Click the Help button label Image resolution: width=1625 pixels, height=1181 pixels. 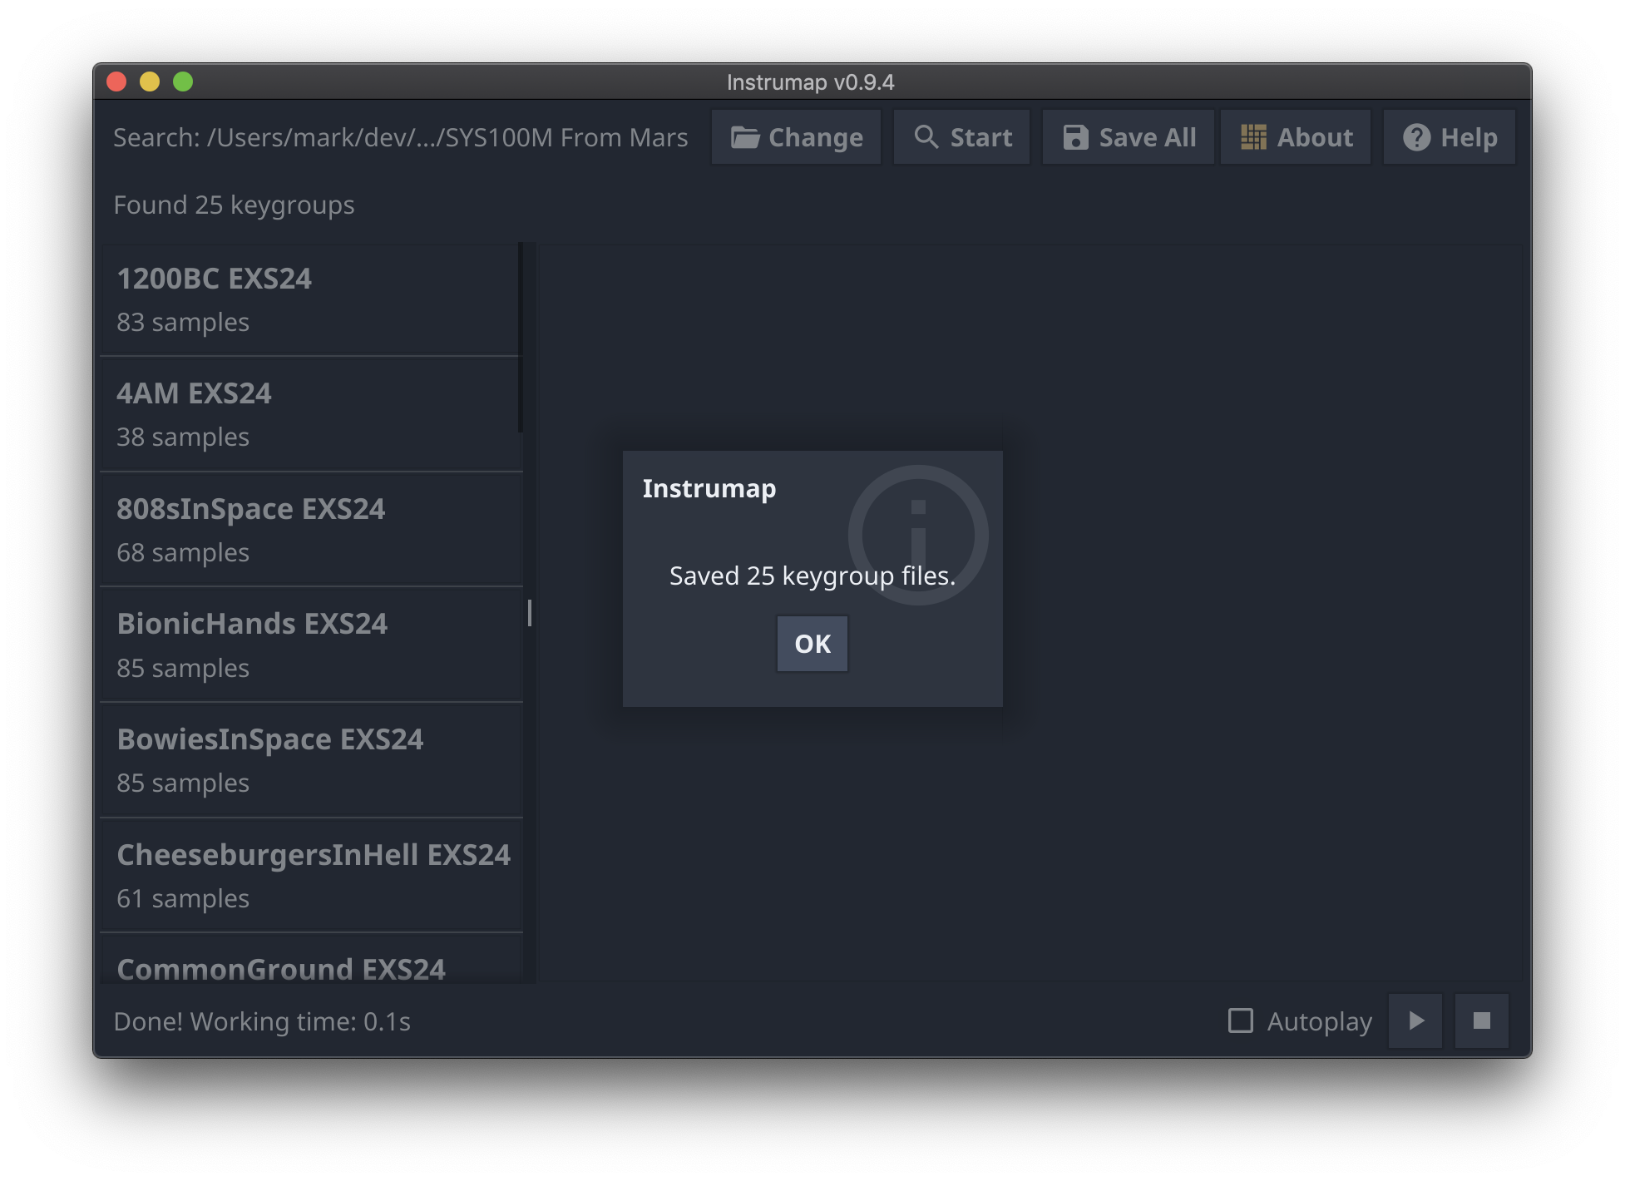pyautogui.click(x=1469, y=137)
